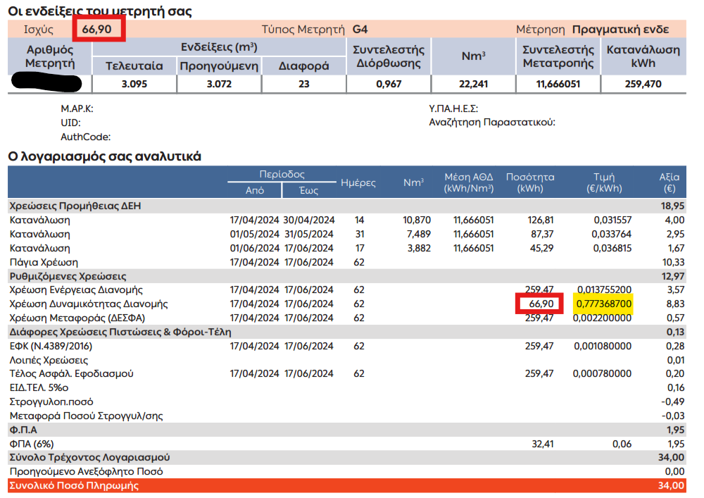
Task: Click the "AuthCode:" label
Action: pyautogui.click(x=85, y=137)
